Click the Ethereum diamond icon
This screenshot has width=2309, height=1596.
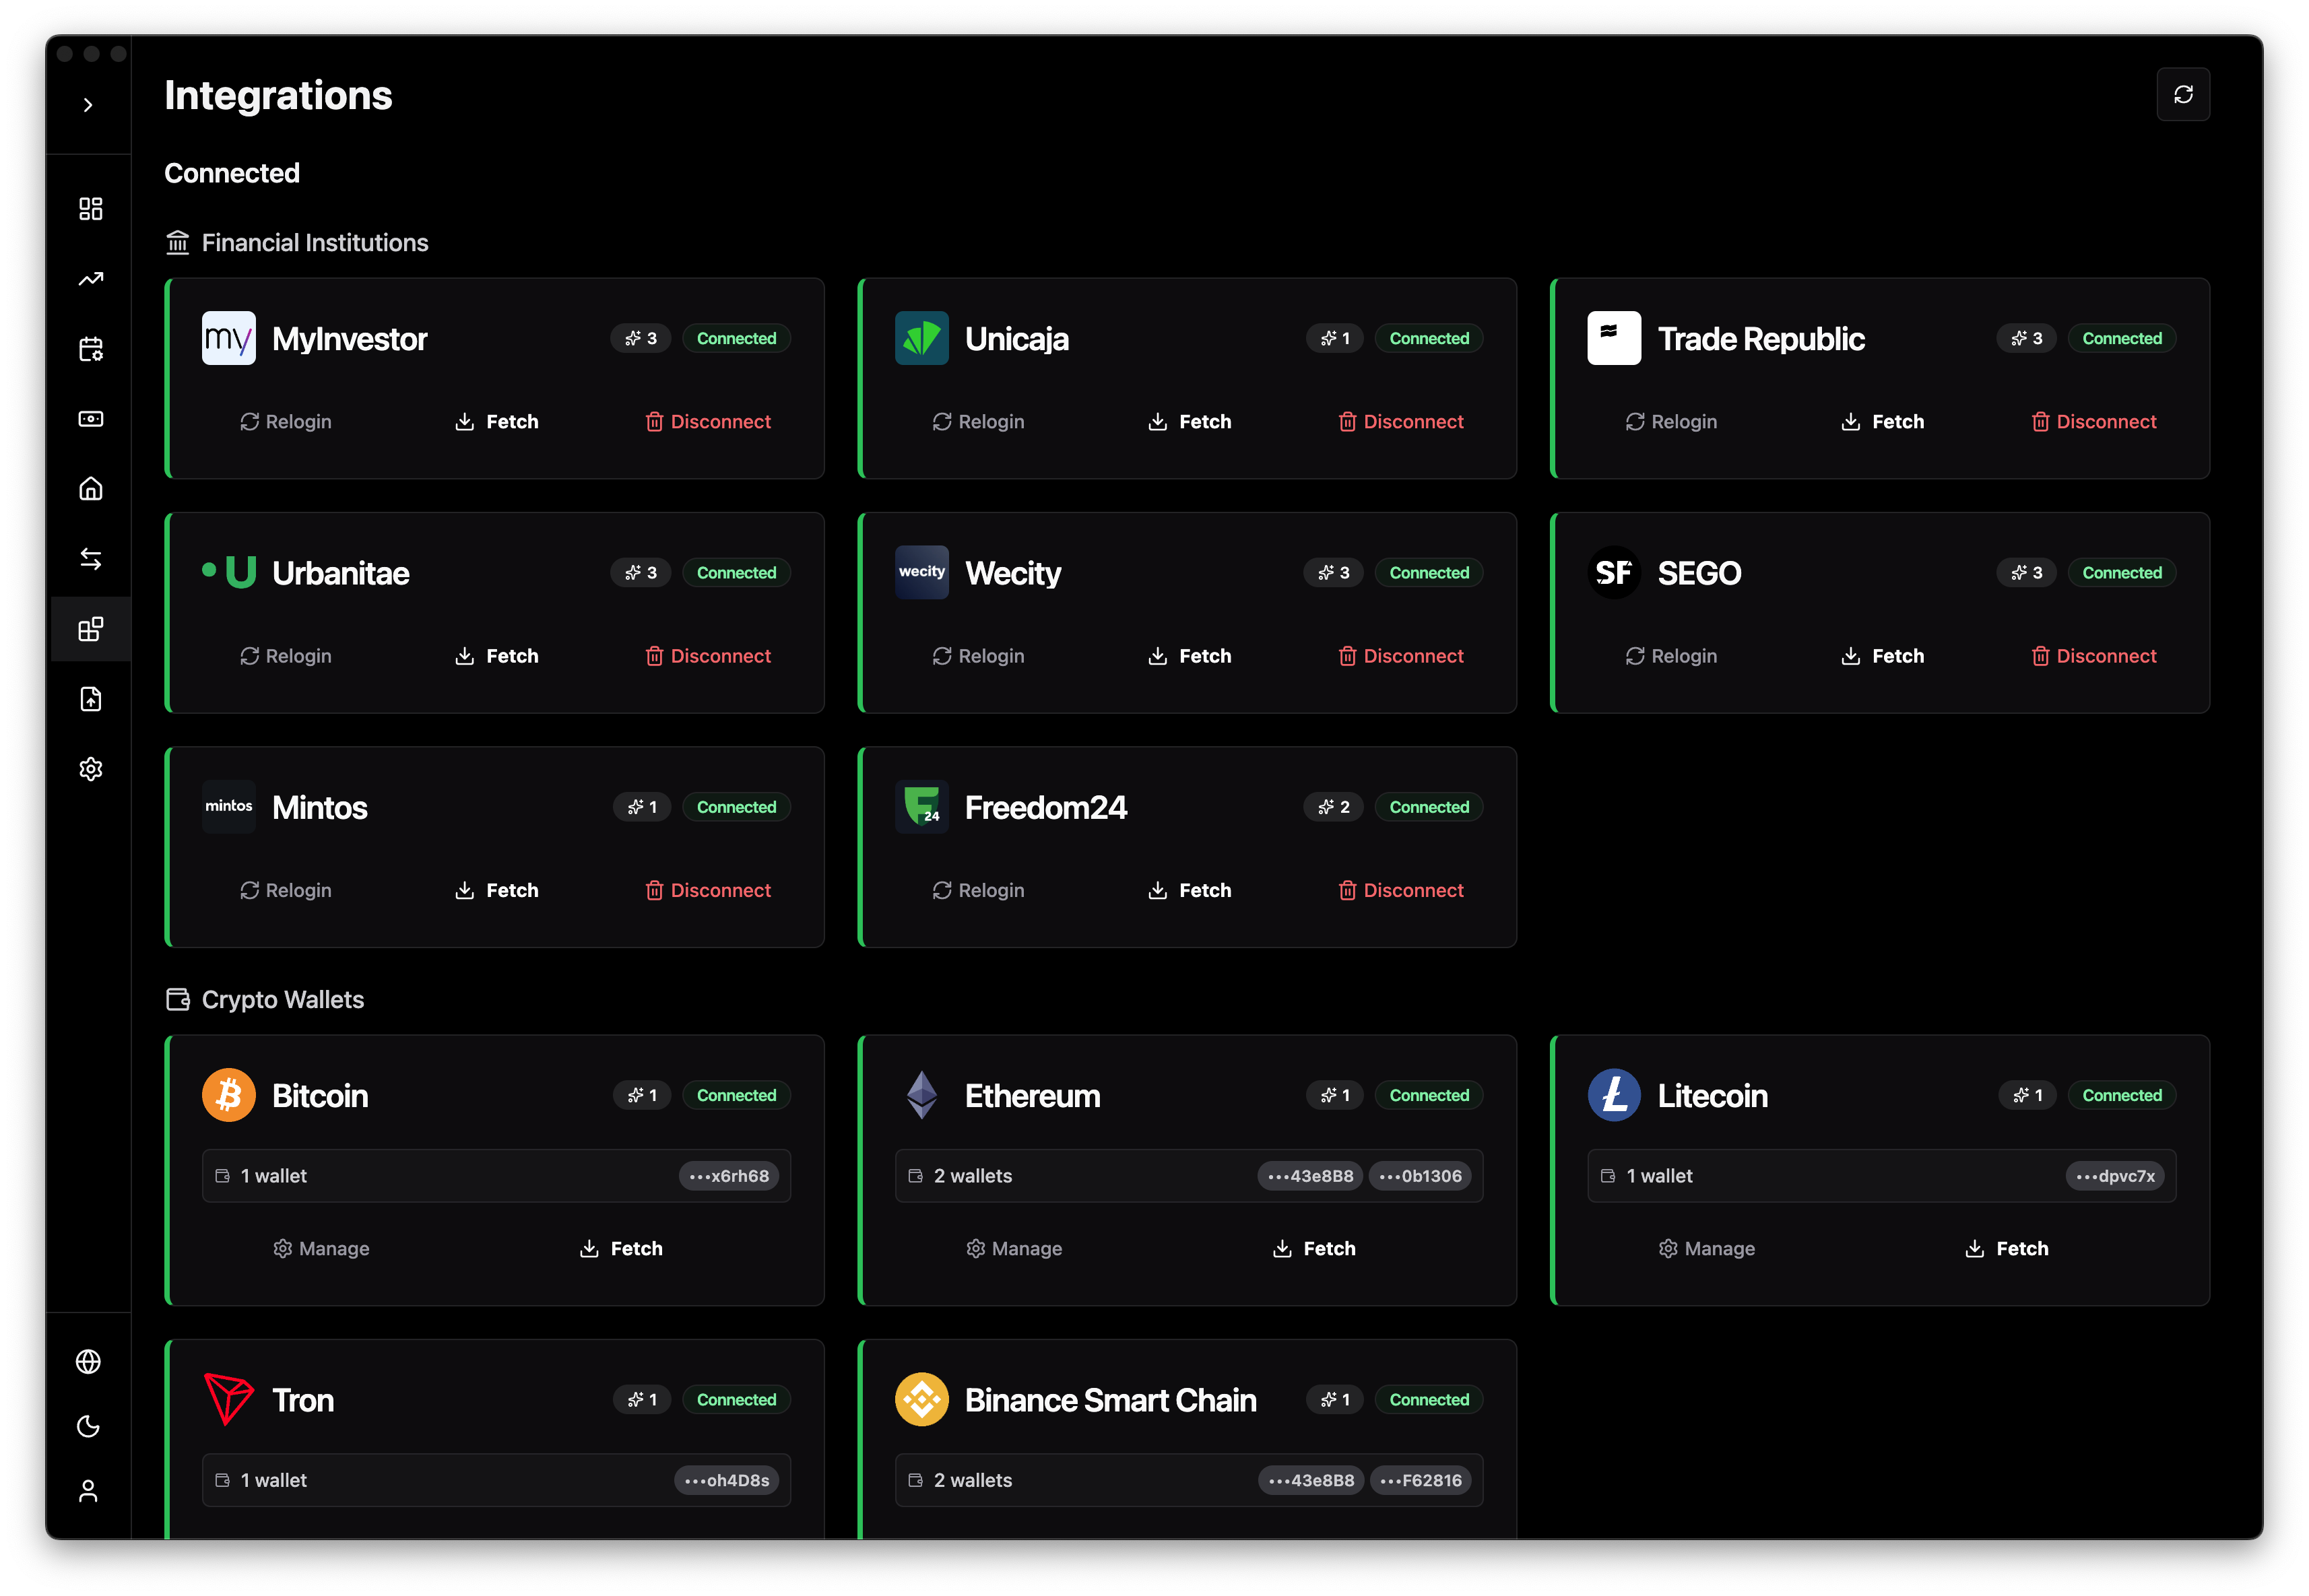tap(922, 1095)
